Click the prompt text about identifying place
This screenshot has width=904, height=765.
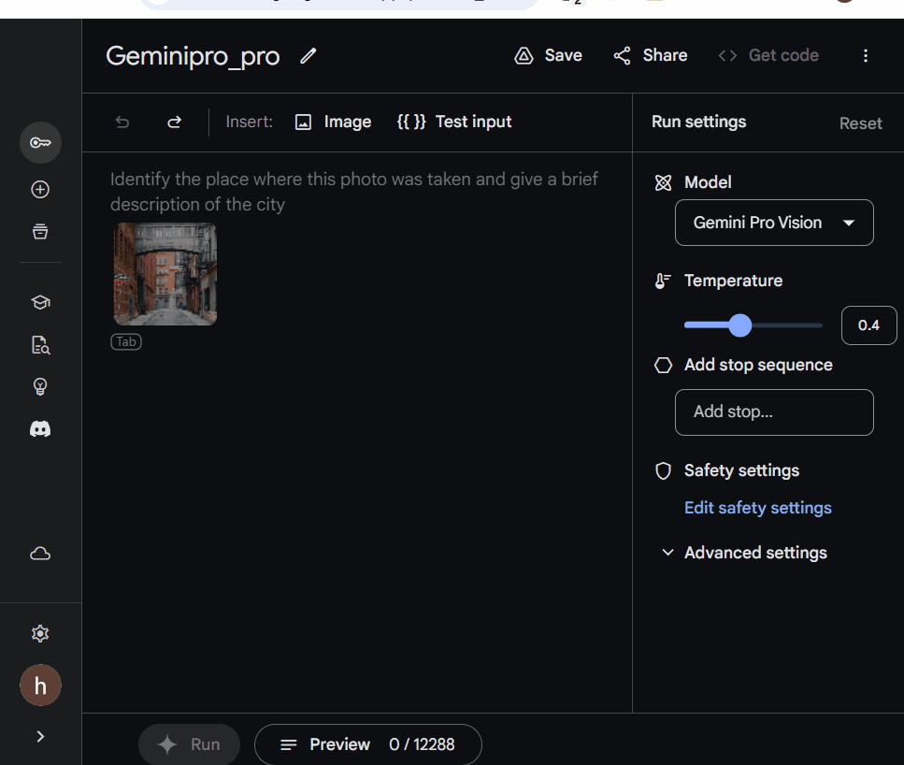pos(354,192)
